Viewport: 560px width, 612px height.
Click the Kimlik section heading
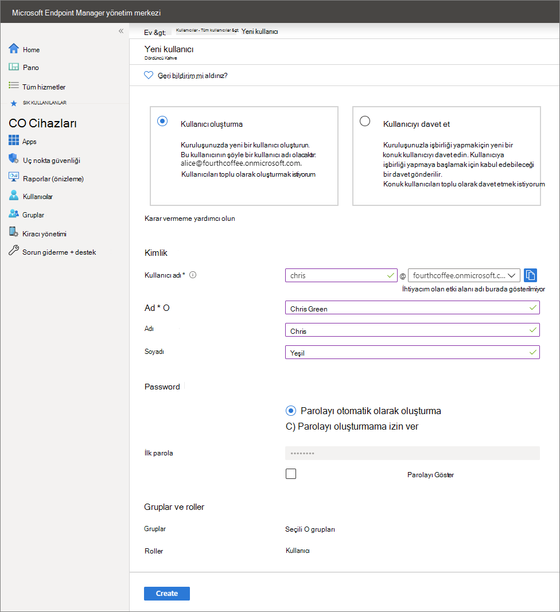coord(156,253)
